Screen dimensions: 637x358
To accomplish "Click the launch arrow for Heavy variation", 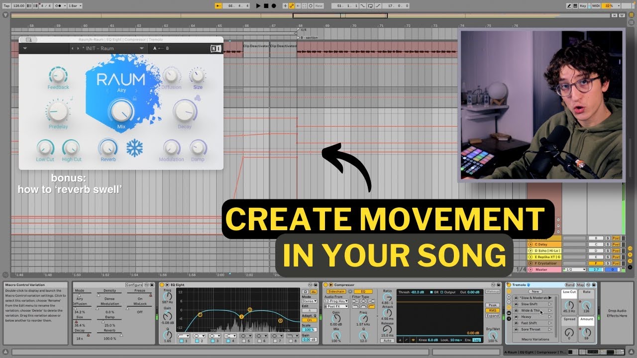I will pos(550,317).
